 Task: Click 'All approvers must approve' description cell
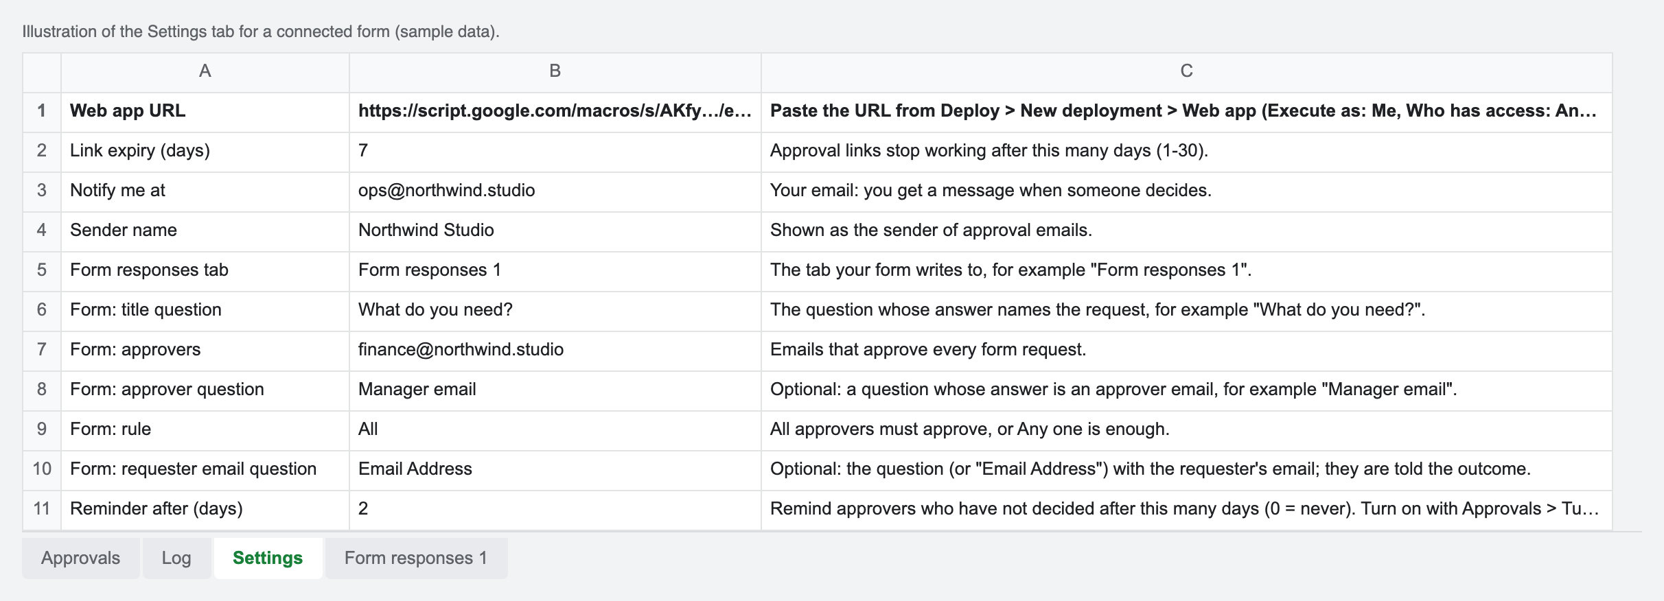point(1187,430)
